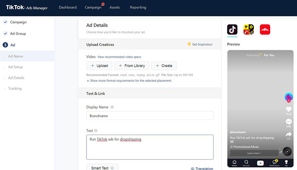Go to Ad Group step in sidebar
This screenshot has height=170, width=297.
[18, 33]
